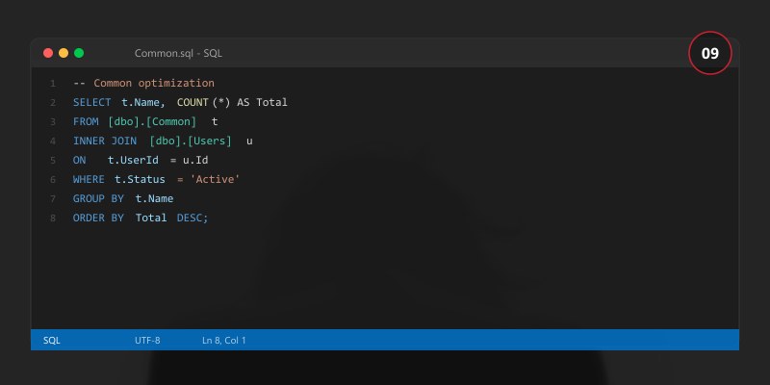Click the COUNT function in the query

192,103
